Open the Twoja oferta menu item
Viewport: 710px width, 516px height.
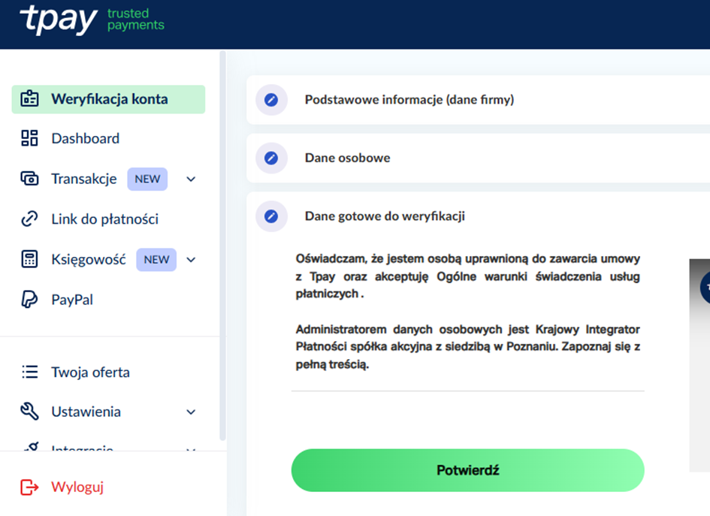(x=90, y=372)
